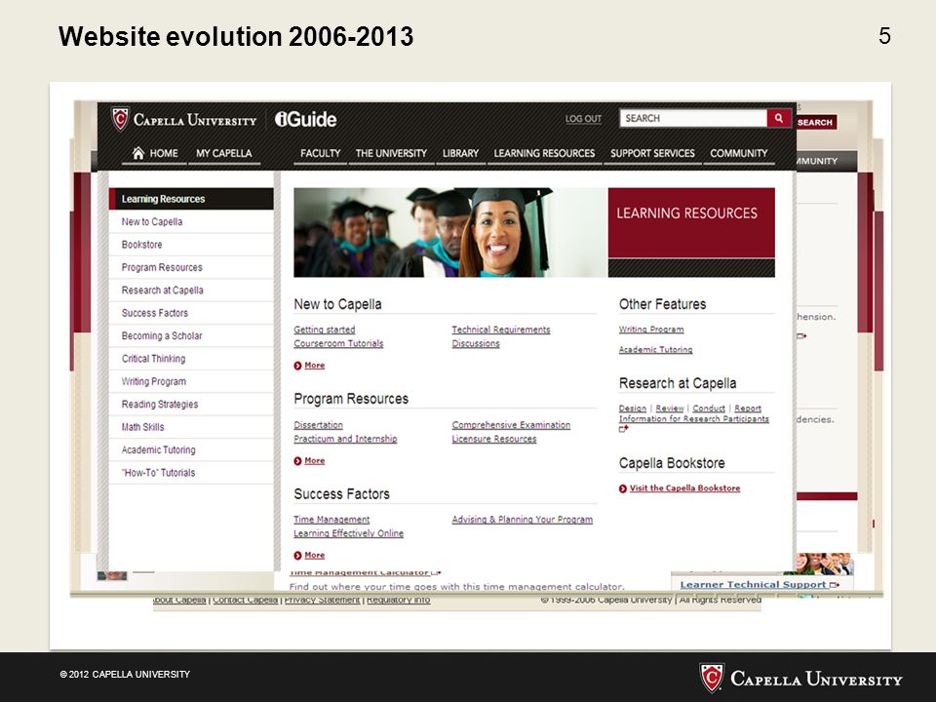Click Privacy Statement in the old page footer
936x702 pixels.
click(322, 600)
